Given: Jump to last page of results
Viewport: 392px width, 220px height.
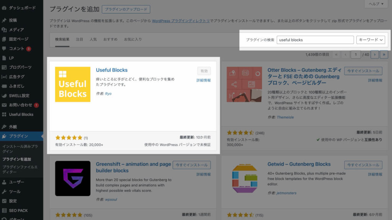Looking at the screenshot, I should [384, 55].
